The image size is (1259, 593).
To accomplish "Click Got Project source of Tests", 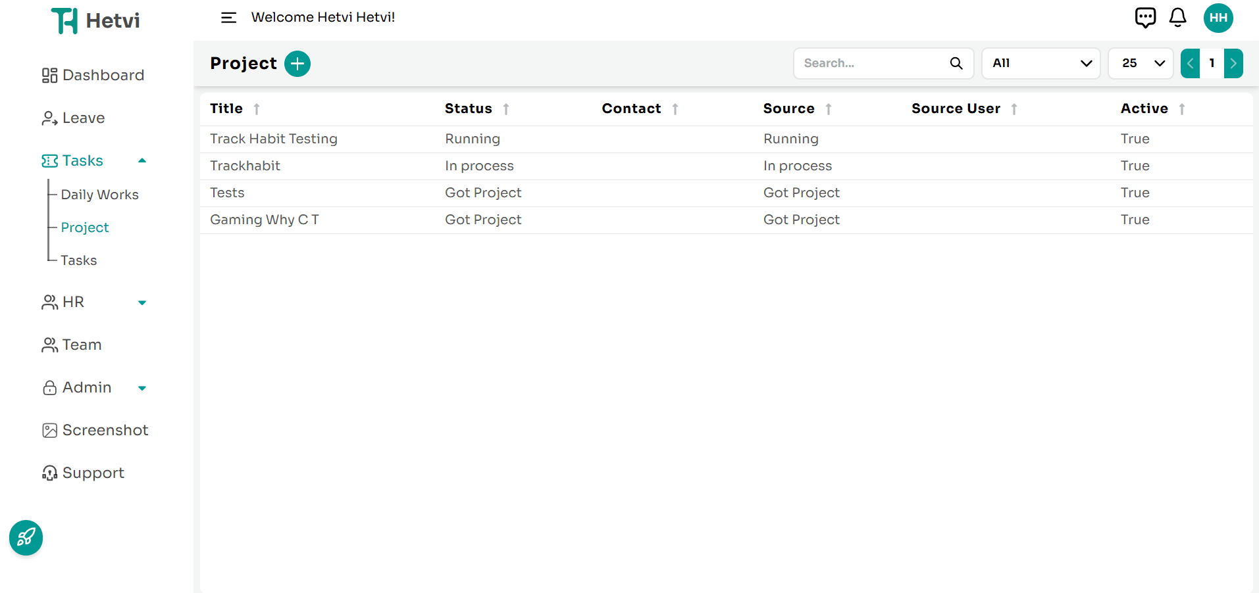I will [802, 193].
